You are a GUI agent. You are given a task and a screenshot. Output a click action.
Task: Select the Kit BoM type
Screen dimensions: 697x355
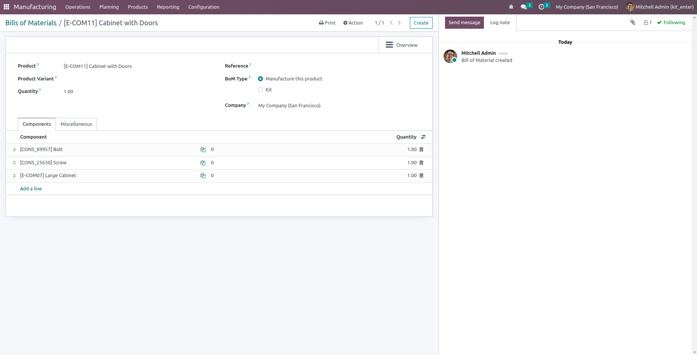pos(260,90)
